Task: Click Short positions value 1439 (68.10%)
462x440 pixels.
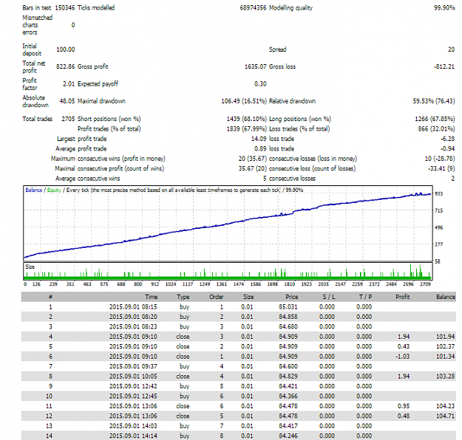Action: click(247, 119)
